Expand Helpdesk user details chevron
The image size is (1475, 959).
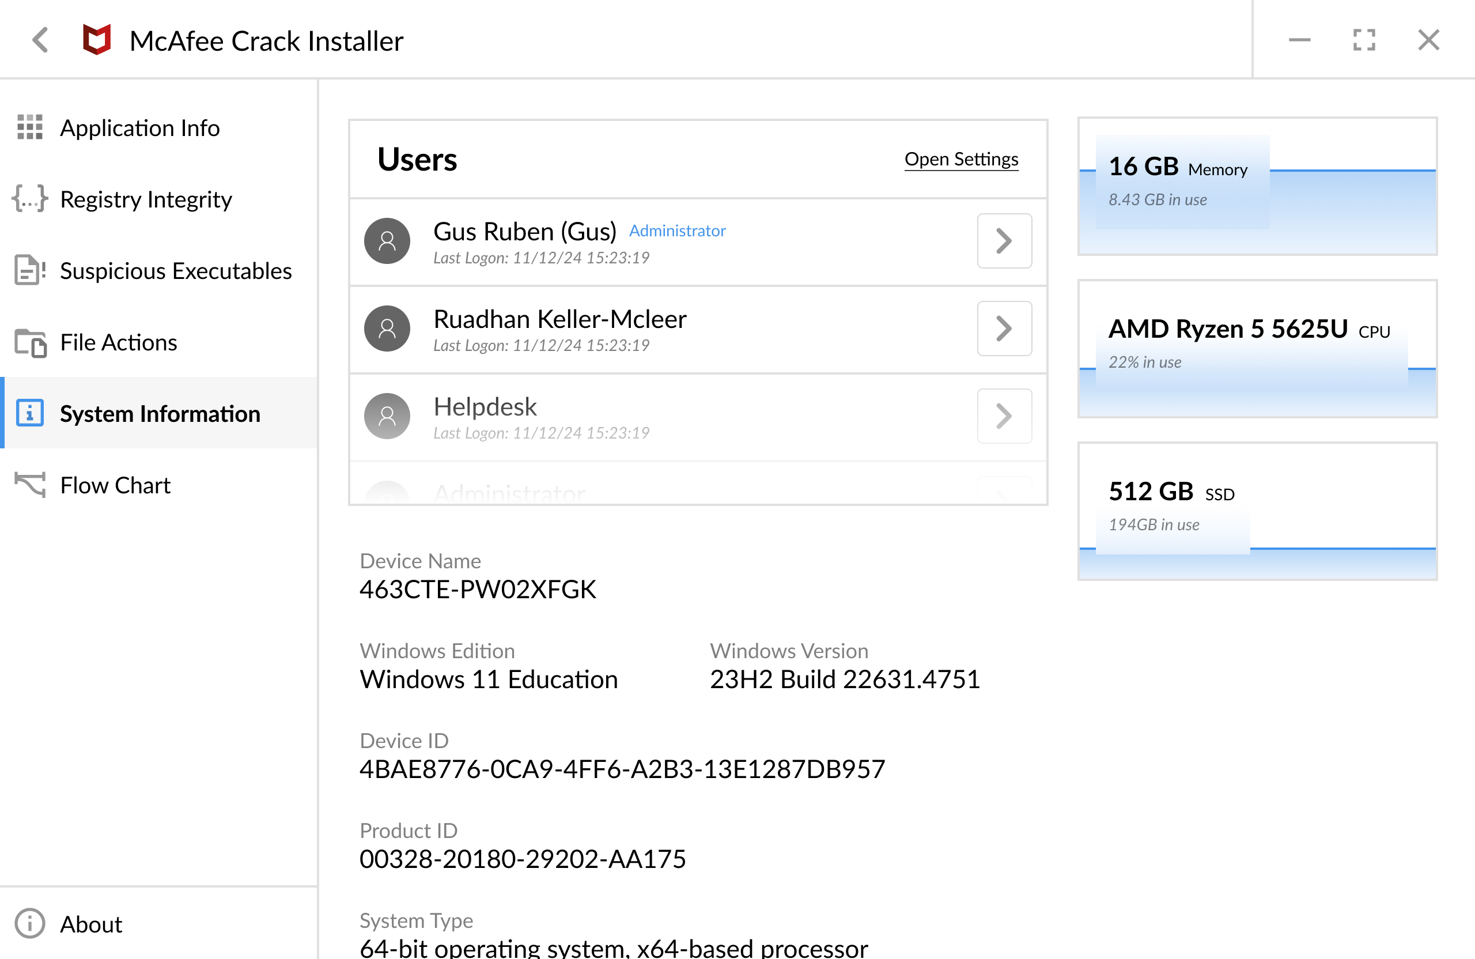click(1004, 416)
